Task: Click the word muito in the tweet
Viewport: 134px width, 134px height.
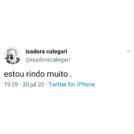Action: (57, 74)
